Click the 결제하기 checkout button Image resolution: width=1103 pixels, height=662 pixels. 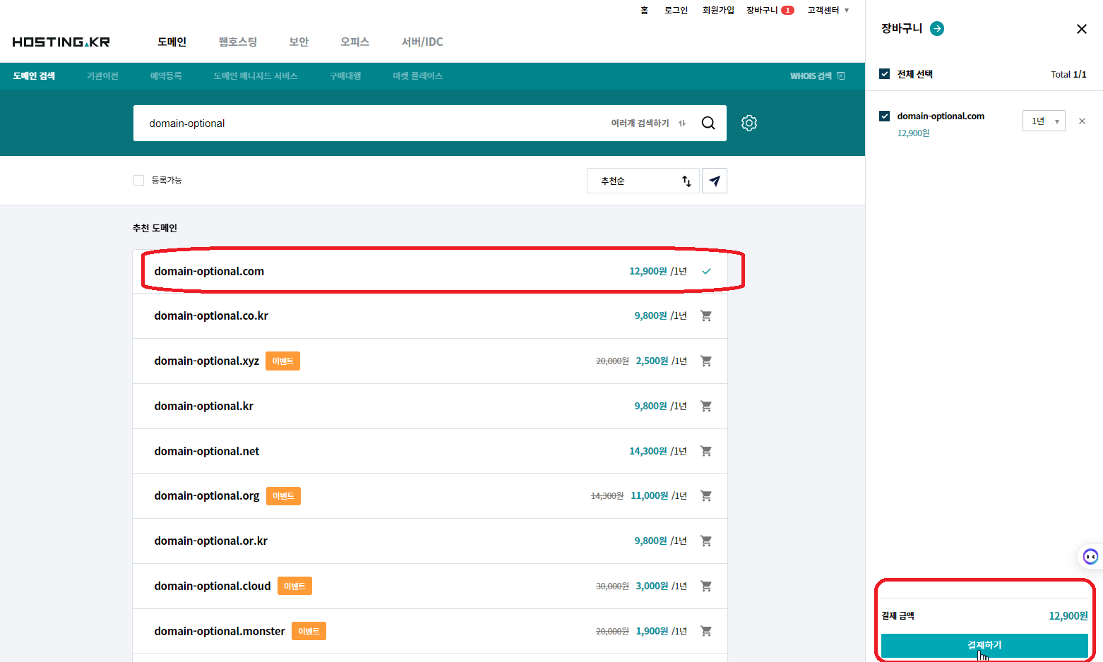(984, 645)
